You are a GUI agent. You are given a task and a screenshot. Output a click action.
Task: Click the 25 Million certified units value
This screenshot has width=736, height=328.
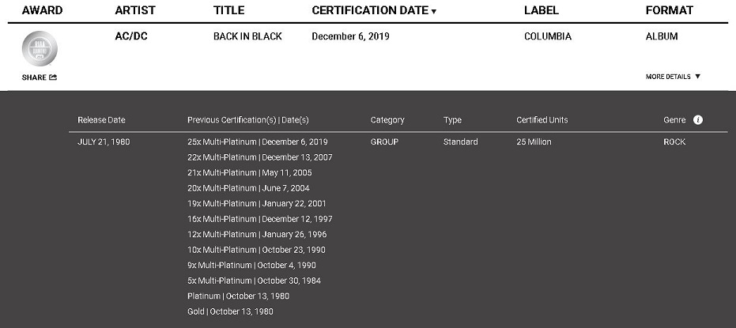coord(534,142)
